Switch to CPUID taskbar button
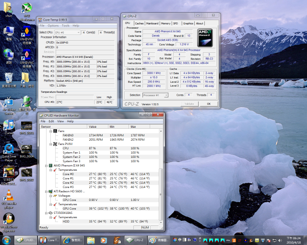This screenshot has height=245, width=307. 25,240
